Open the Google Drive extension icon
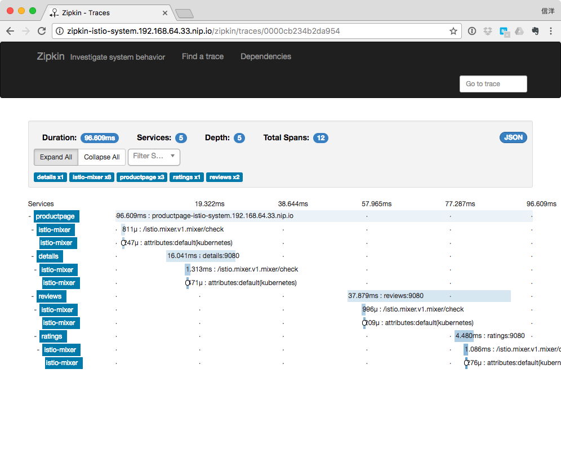Screen dimensions: 561x462 tap(519, 31)
